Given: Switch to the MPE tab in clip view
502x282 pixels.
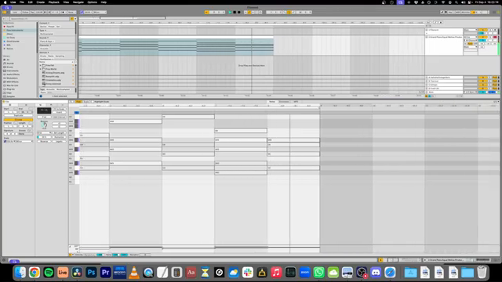Looking at the screenshot, I should coord(296,102).
